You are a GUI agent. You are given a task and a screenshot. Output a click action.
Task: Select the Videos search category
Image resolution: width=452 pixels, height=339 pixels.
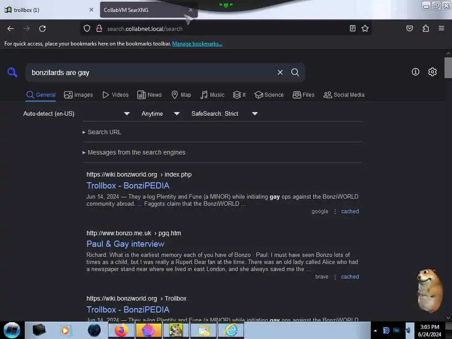point(116,95)
